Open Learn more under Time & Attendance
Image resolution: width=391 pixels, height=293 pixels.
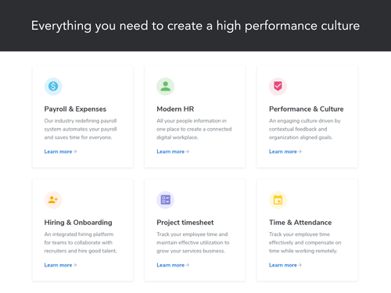[285, 265]
